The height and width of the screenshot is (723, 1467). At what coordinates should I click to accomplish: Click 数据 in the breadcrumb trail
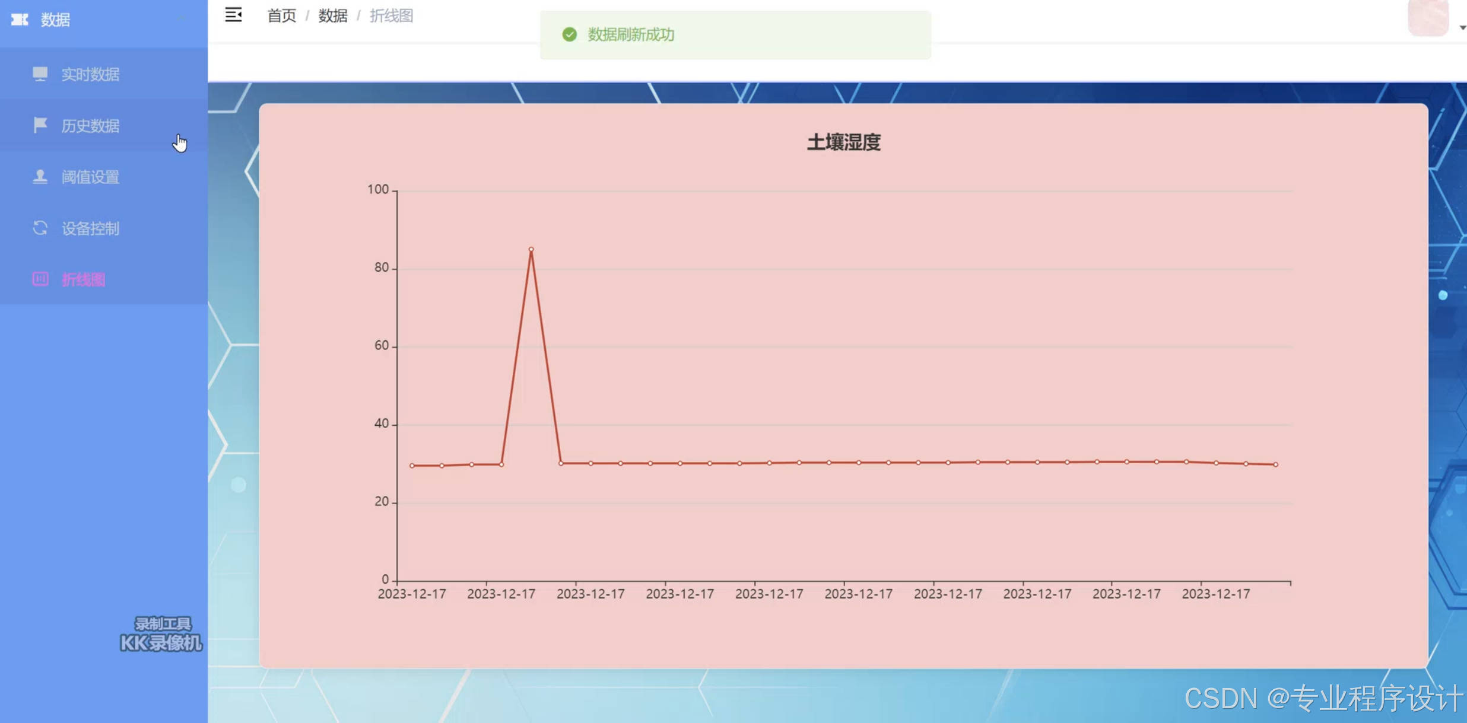pyautogui.click(x=332, y=15)
